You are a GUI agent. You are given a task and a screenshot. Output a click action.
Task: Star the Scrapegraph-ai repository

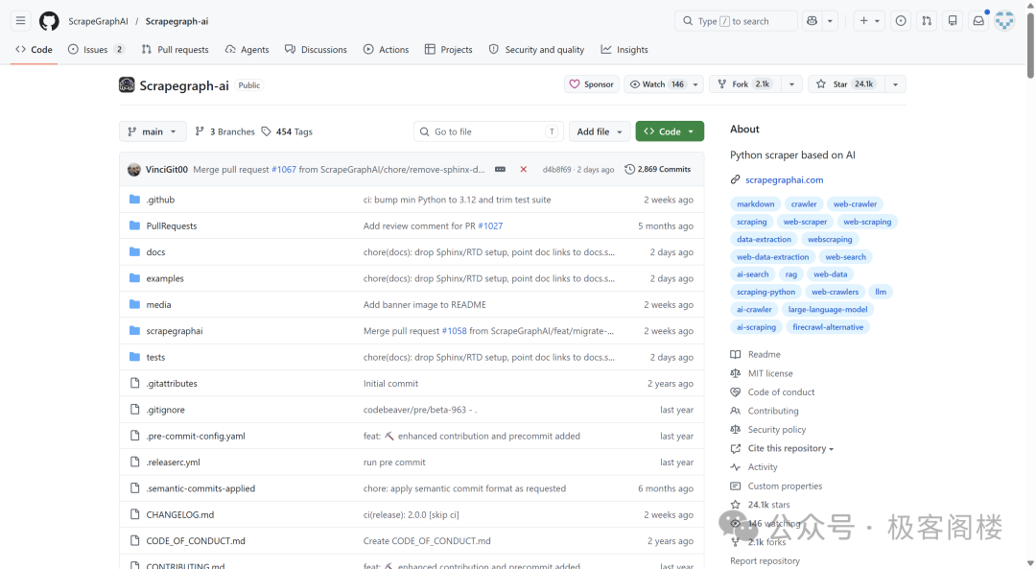845,83
